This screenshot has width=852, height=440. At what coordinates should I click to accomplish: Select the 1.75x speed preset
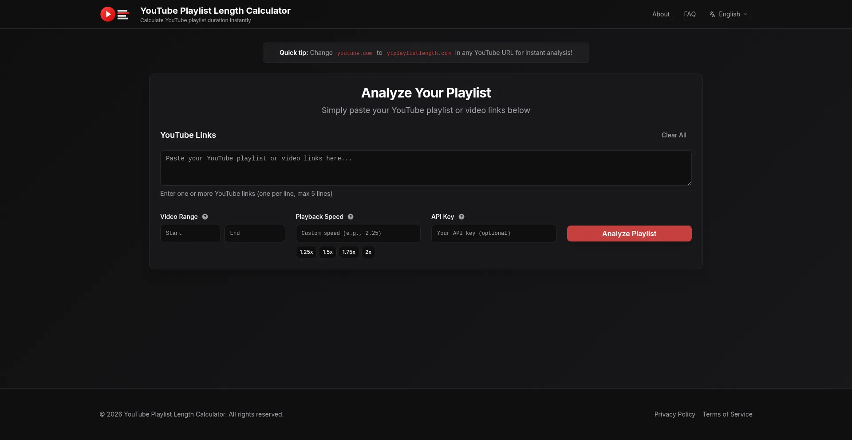349,252
